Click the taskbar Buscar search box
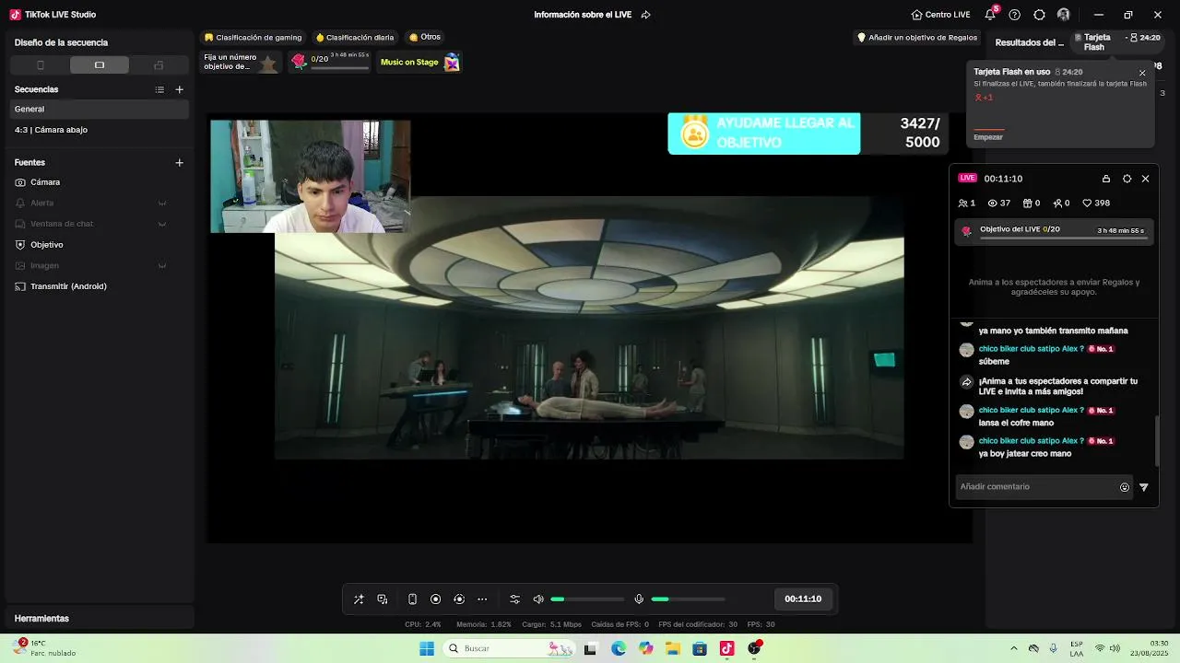Image resolution: width=1180 pixels, height=663 pixels. pyautogui.click(x=510, y=648)
